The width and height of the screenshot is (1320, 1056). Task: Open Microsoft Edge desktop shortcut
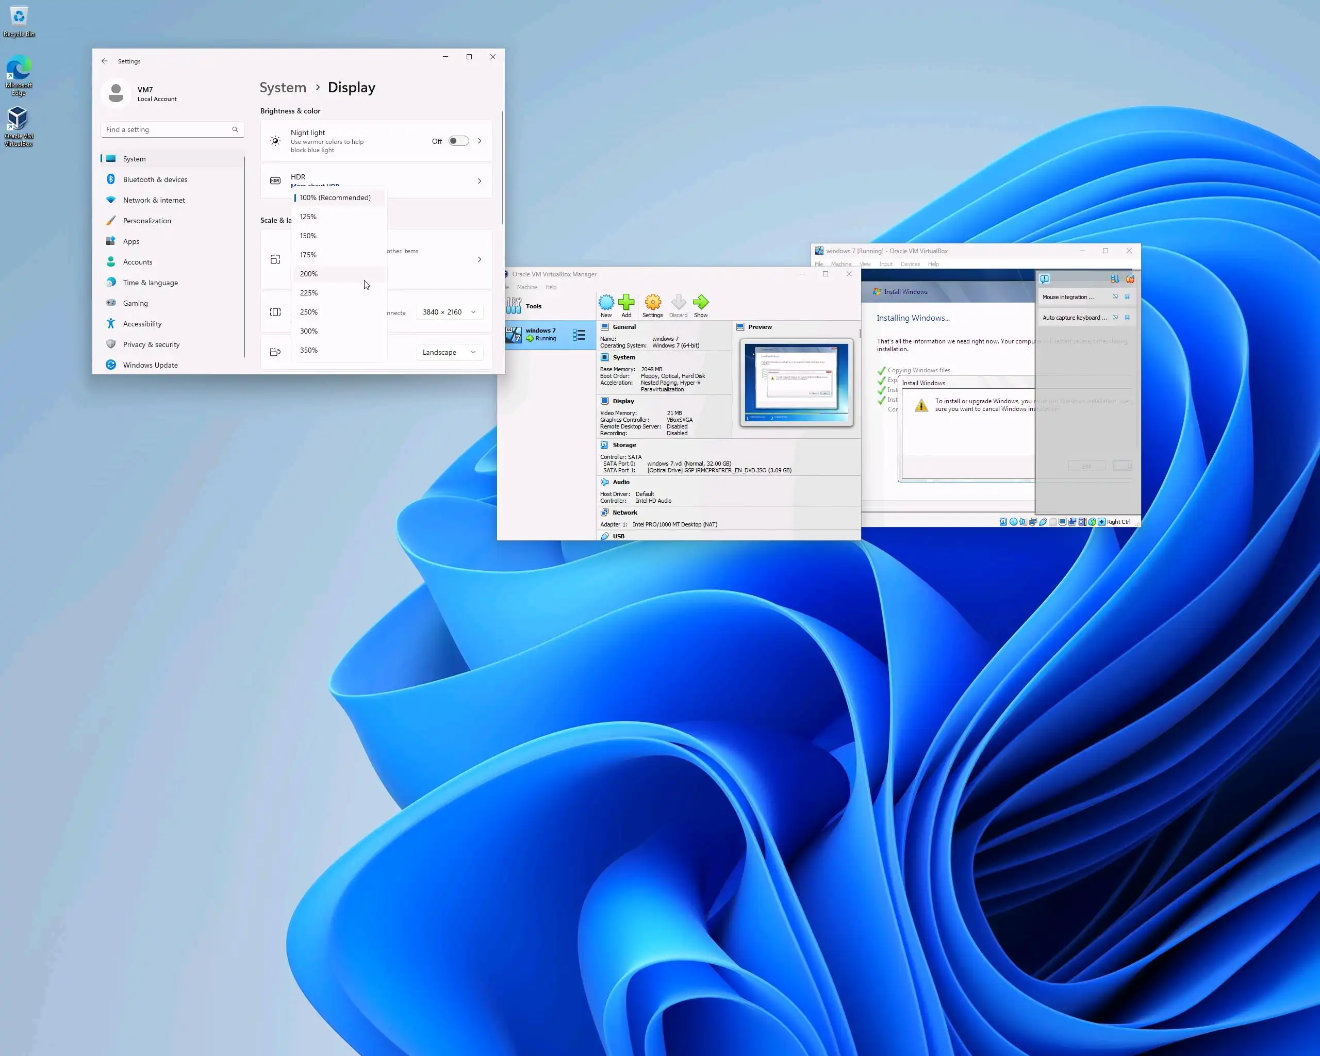point(19,75)
